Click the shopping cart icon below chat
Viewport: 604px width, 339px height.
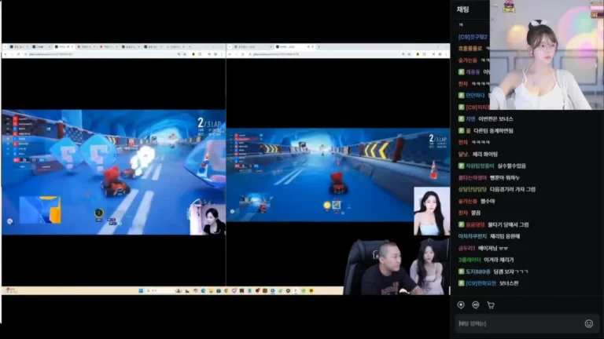491,305
